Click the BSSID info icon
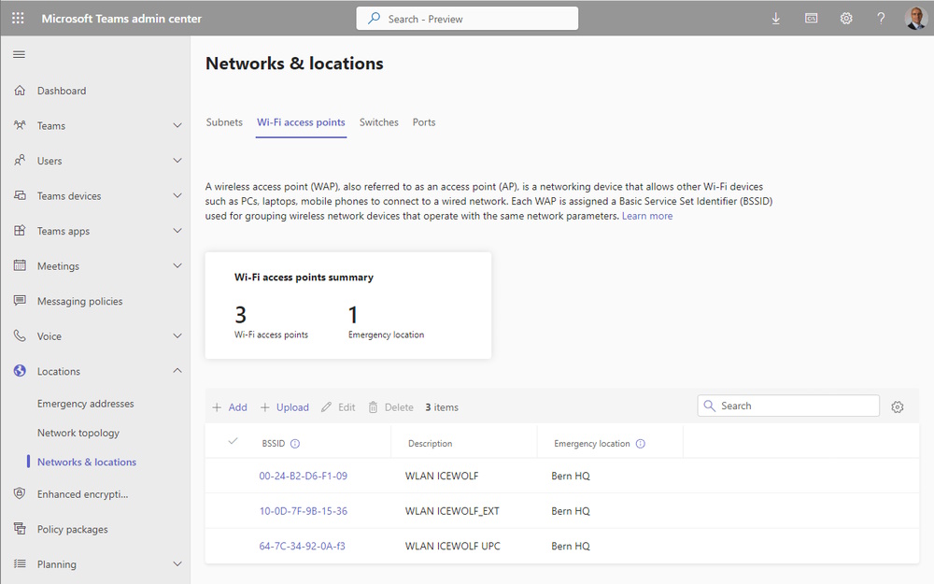This screenshot has height=584, width=934. 295,443
